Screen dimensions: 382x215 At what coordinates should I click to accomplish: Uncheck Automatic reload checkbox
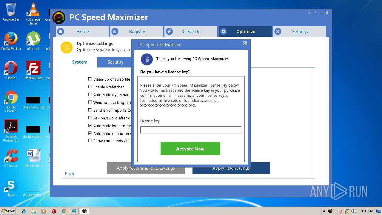(90, 133)
